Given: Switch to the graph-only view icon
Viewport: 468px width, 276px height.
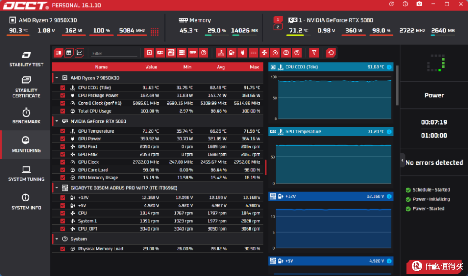Looking at the screenshot, I should 79,53.
